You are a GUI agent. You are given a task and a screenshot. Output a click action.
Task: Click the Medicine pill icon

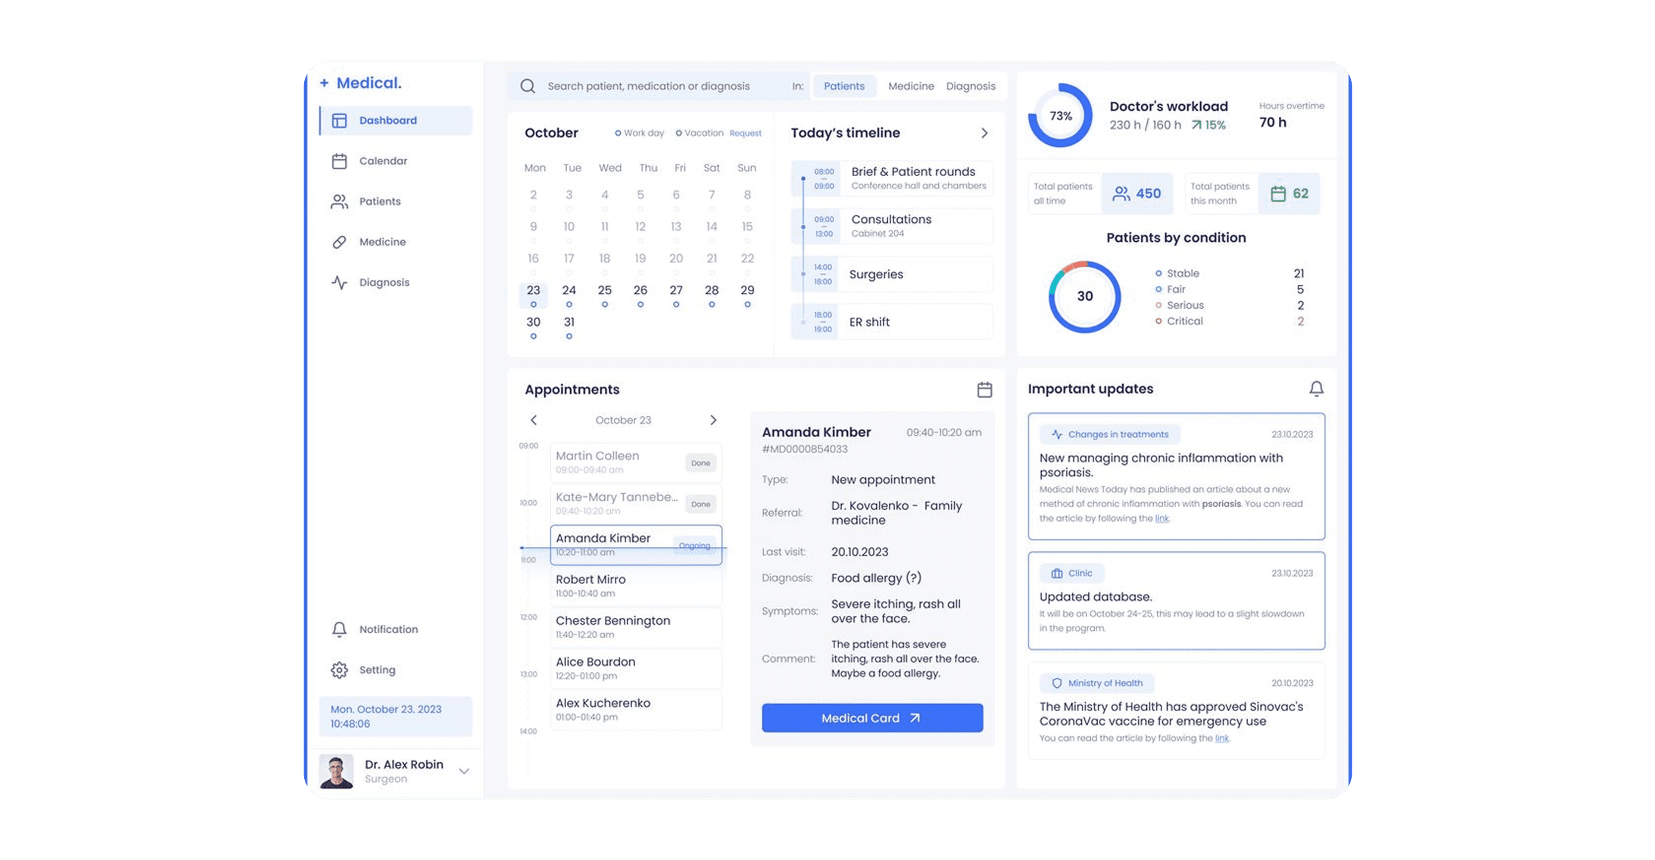pos(339,242)
